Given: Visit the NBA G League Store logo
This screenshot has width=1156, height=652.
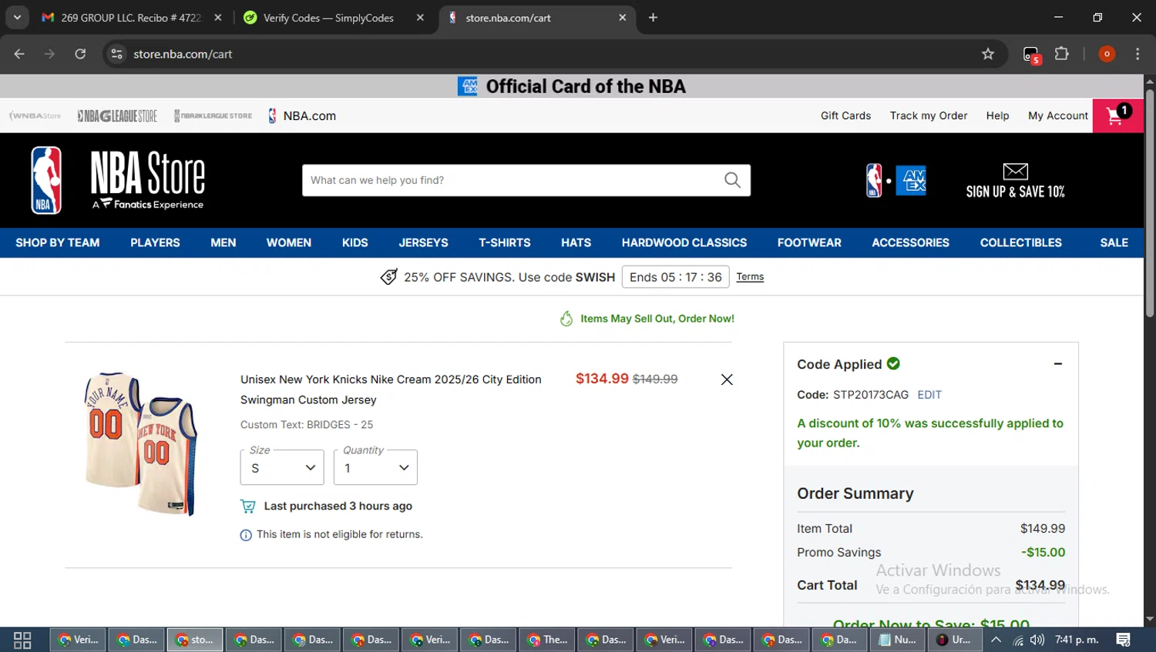Looking at the screenshot, I should (x=117, y=115).
